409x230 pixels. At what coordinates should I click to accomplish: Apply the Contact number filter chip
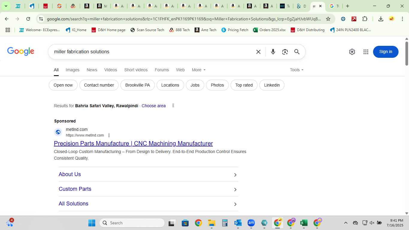point(99,85)
